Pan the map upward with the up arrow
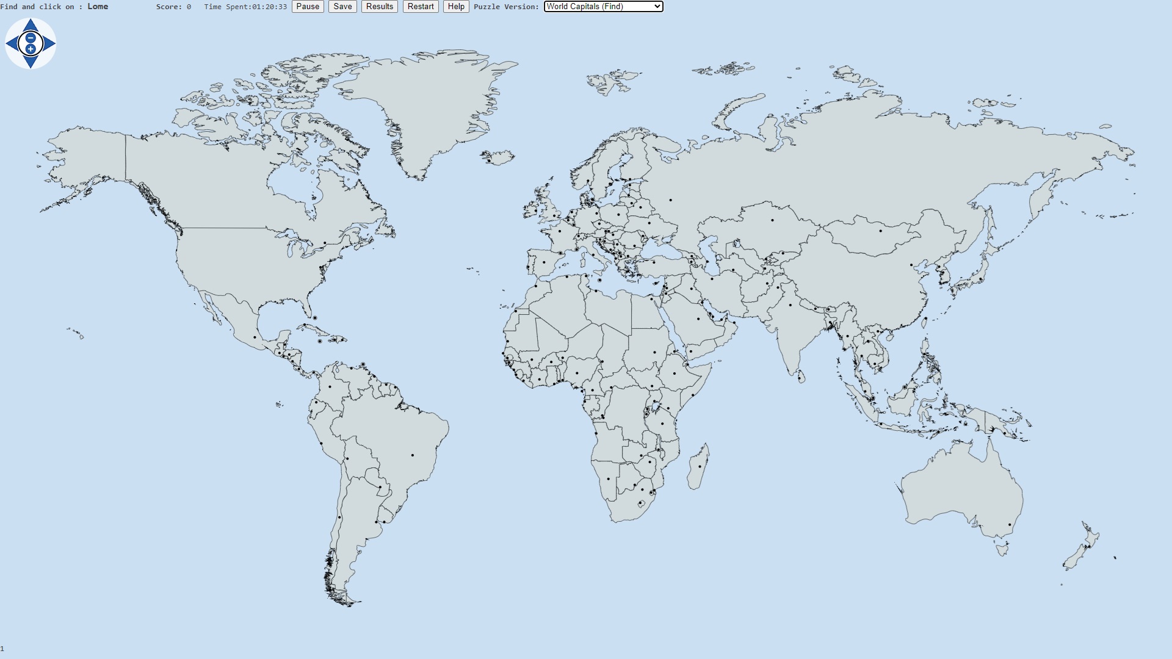The image size is (1172, 659). 31,25
